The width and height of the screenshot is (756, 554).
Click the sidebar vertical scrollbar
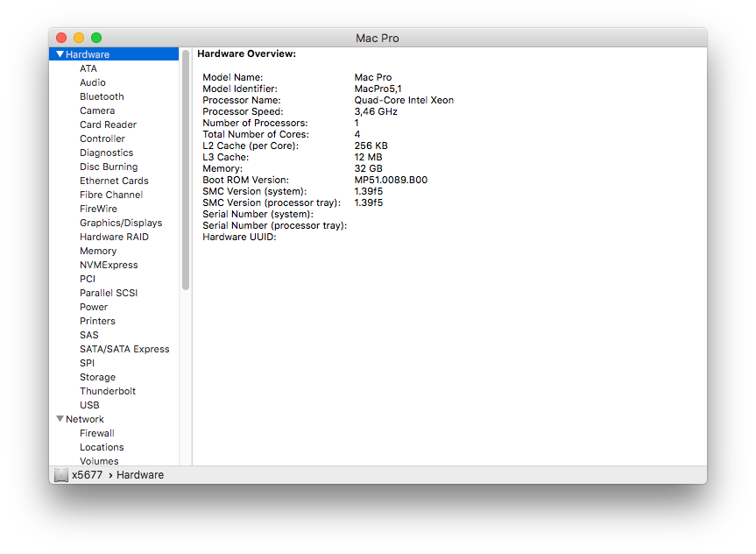pyautogui.click(x=186, y=170)
